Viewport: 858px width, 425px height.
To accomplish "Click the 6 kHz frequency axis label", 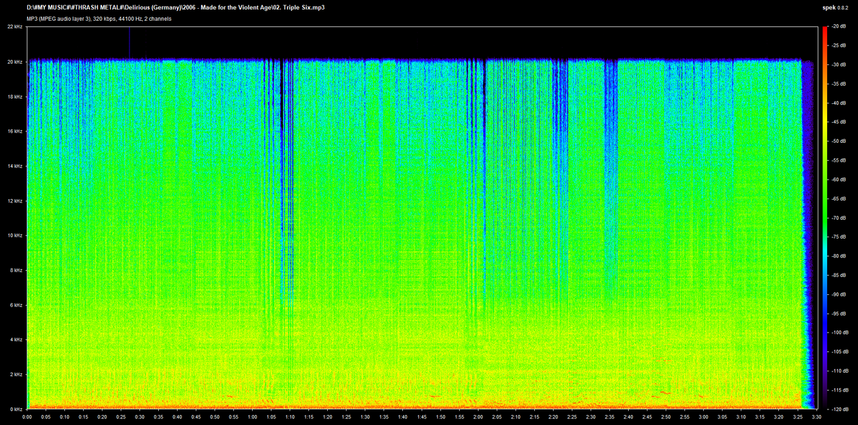I will coord(17,305).
